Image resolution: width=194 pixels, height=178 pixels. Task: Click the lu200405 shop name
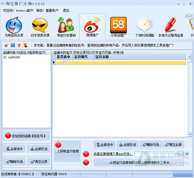[x=14, y=57]
